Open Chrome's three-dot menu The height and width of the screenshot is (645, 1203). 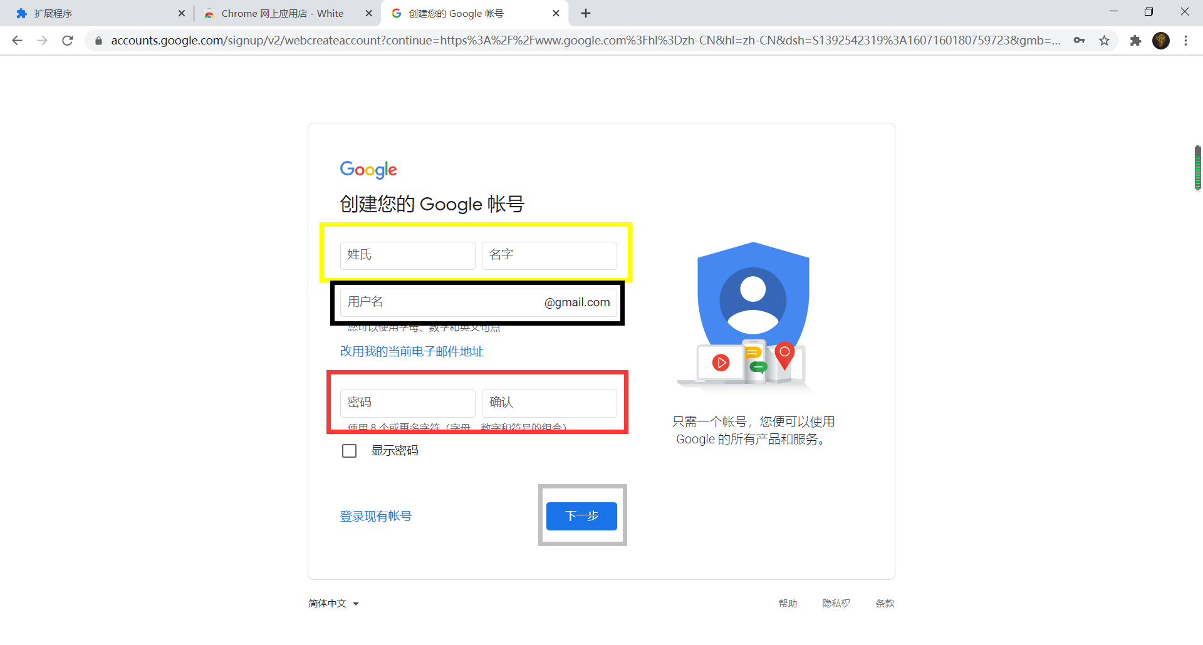pyautogui.click(x=1185, y=41)
